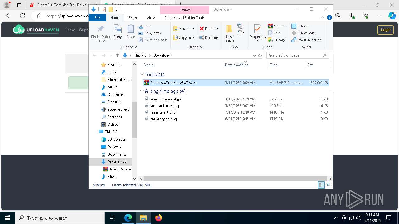Open Move to dropdown

tap(184, 29)
